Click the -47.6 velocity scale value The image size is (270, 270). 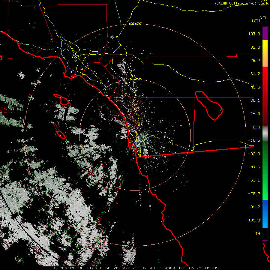[254, 167]
